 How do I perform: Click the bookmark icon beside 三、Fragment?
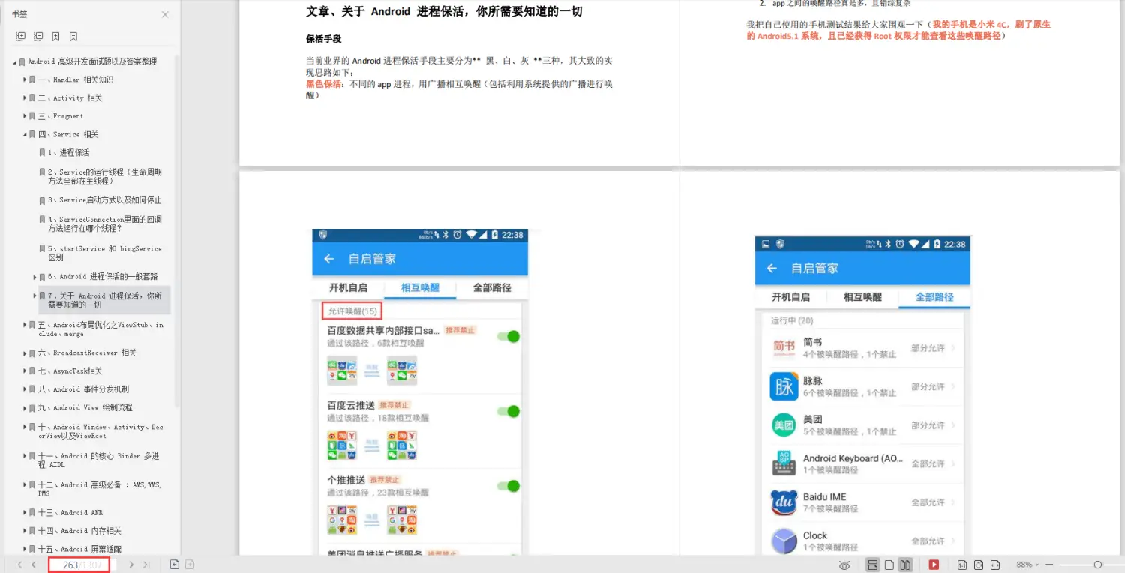pyautogui.click(x=32, y=116)
